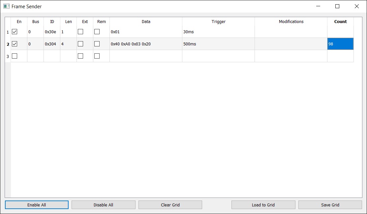
Task: Click the Modifications column header
Action: click(x=291, y=22)
